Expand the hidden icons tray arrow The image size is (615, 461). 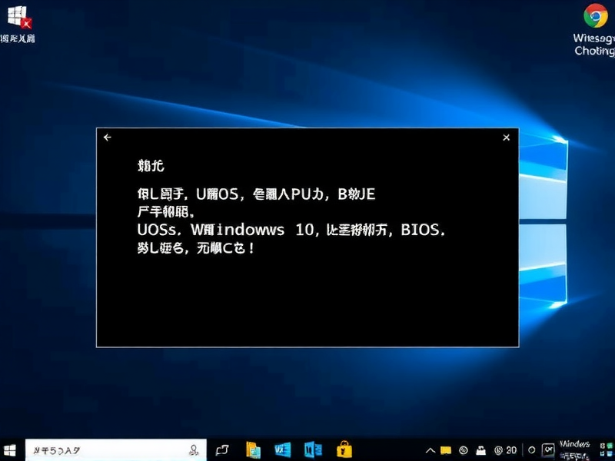[x=429, y=449]
